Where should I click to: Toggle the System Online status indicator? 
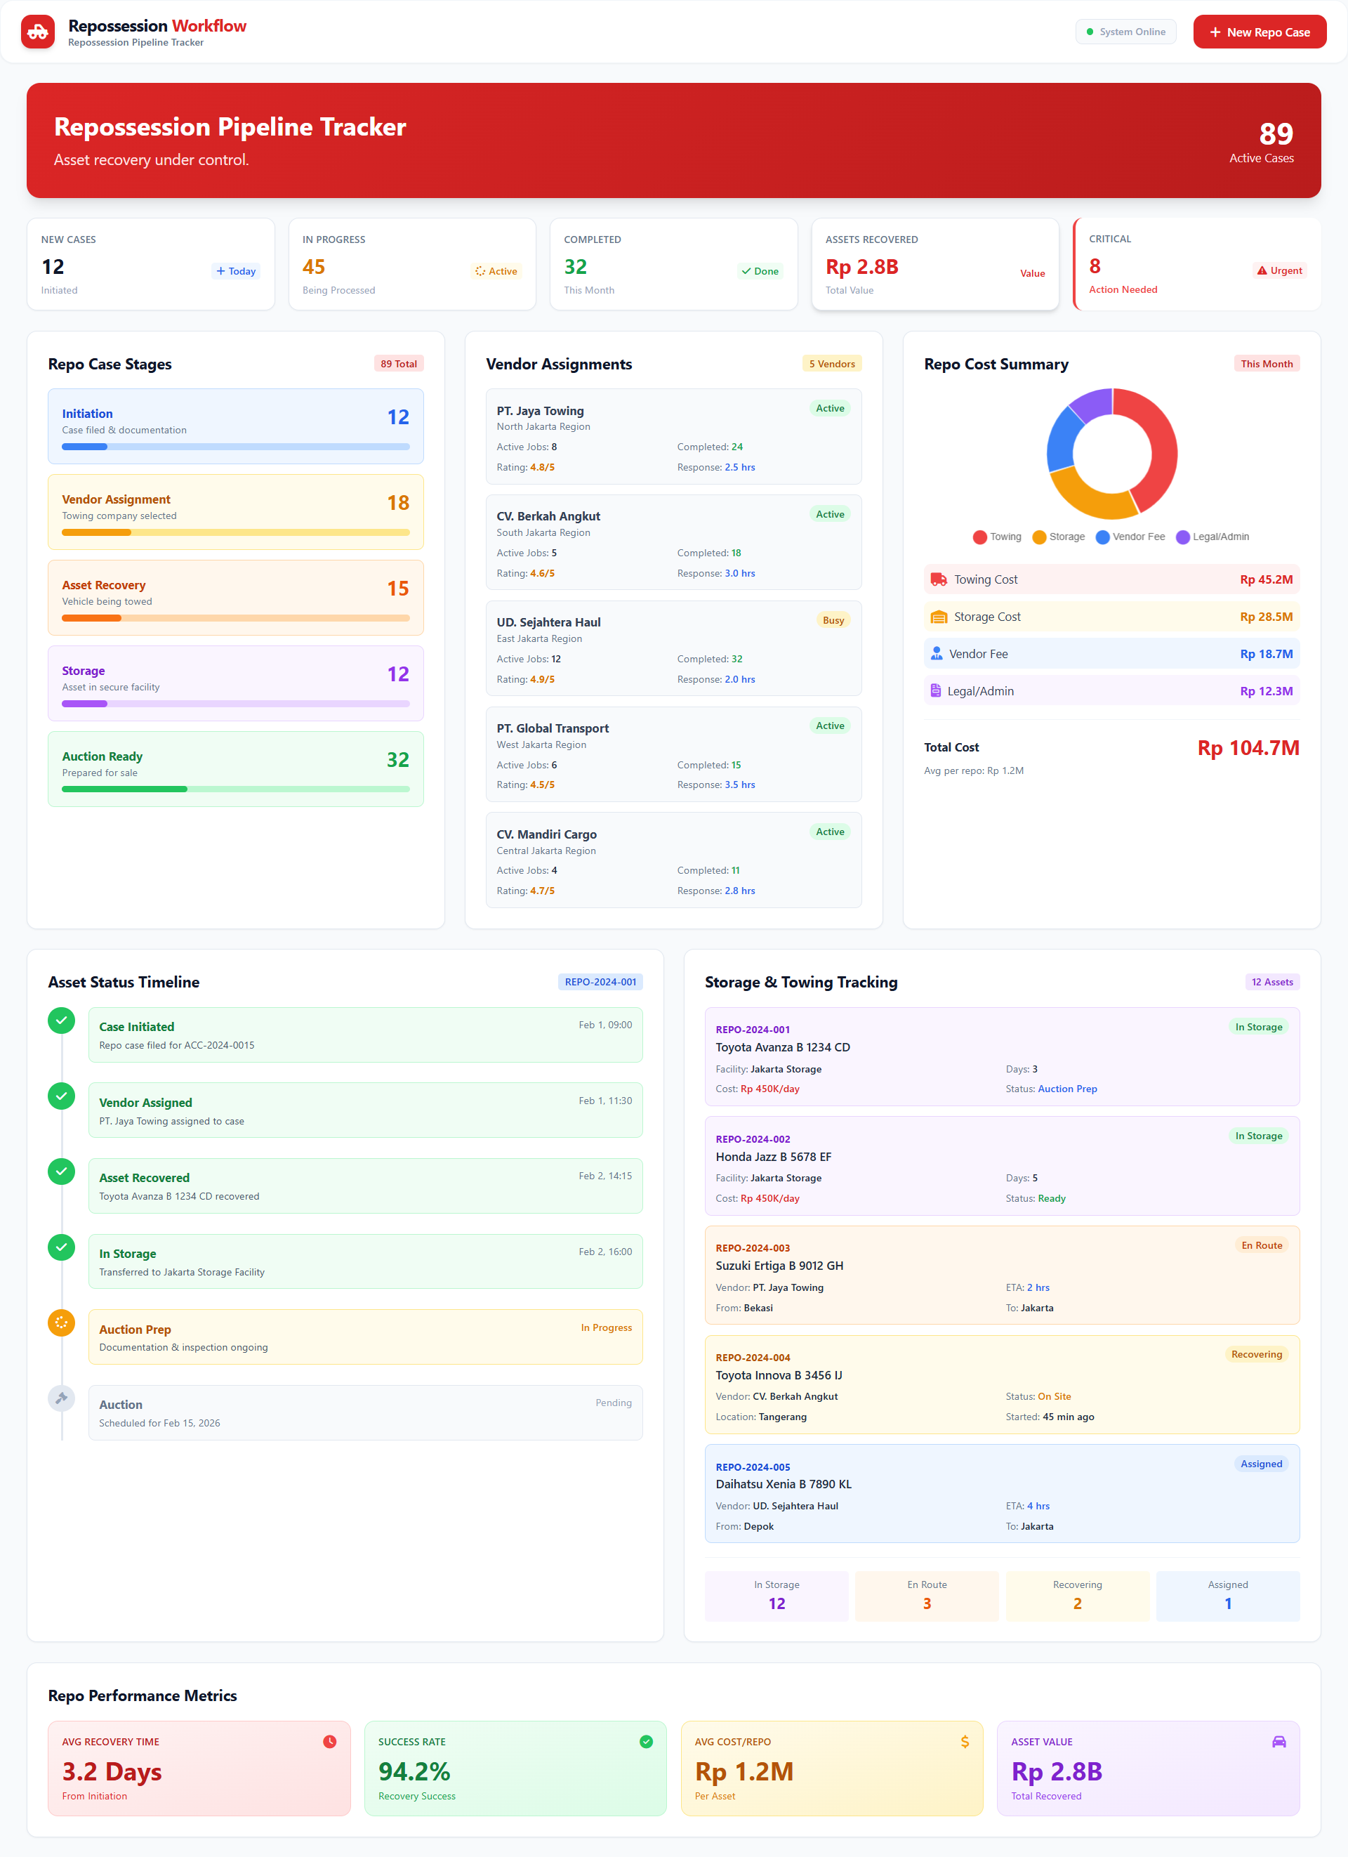click(x=1125, y=31)
